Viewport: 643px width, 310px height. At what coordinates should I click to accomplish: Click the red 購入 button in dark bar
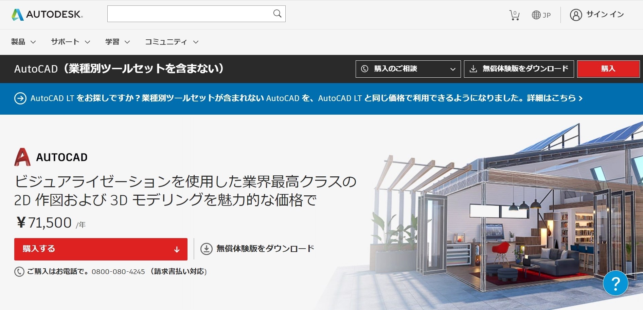coord(608,69)
